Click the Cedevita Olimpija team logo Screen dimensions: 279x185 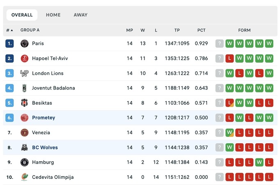pyautogui.click(x=25, y=177)
